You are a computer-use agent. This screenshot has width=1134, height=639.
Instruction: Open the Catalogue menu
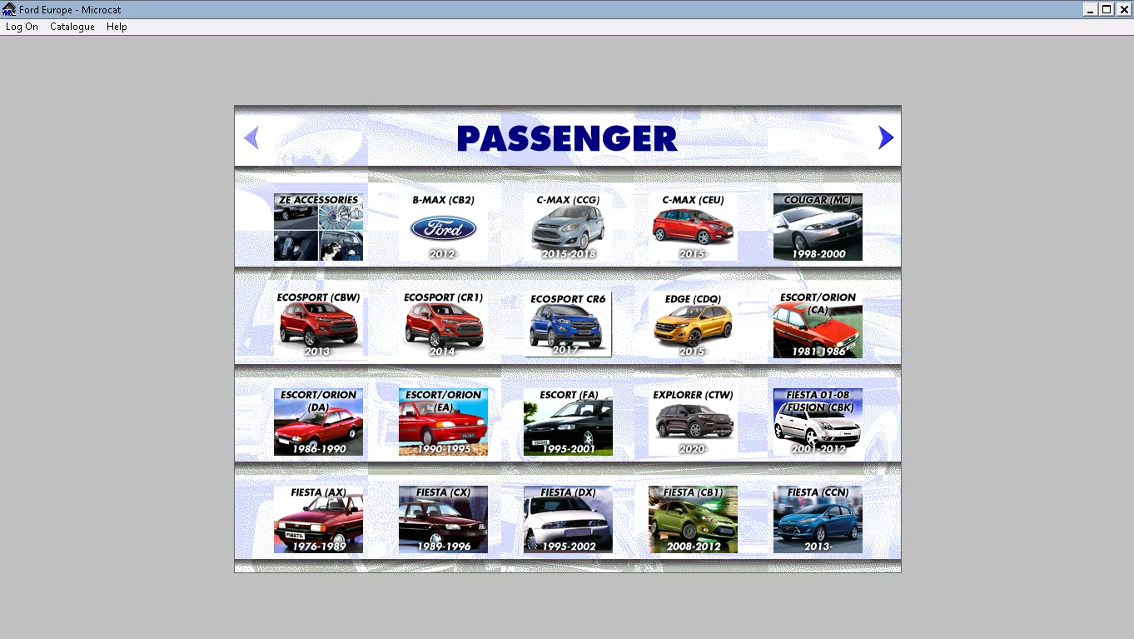72,27
